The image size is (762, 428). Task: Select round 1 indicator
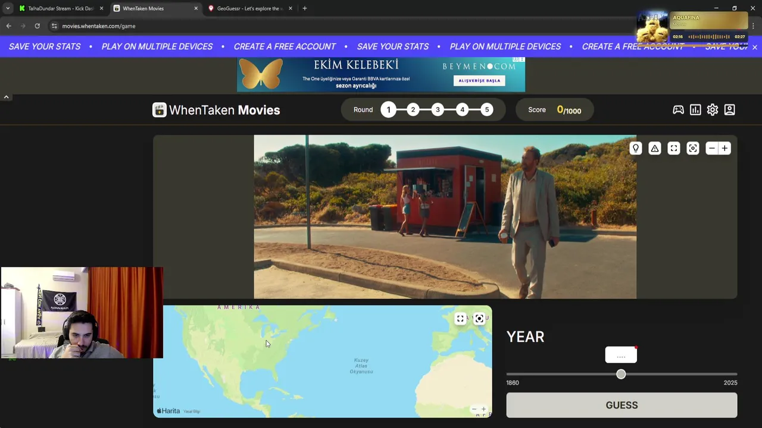388,110
